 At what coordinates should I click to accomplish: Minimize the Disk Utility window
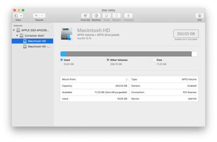pos(19,10)
